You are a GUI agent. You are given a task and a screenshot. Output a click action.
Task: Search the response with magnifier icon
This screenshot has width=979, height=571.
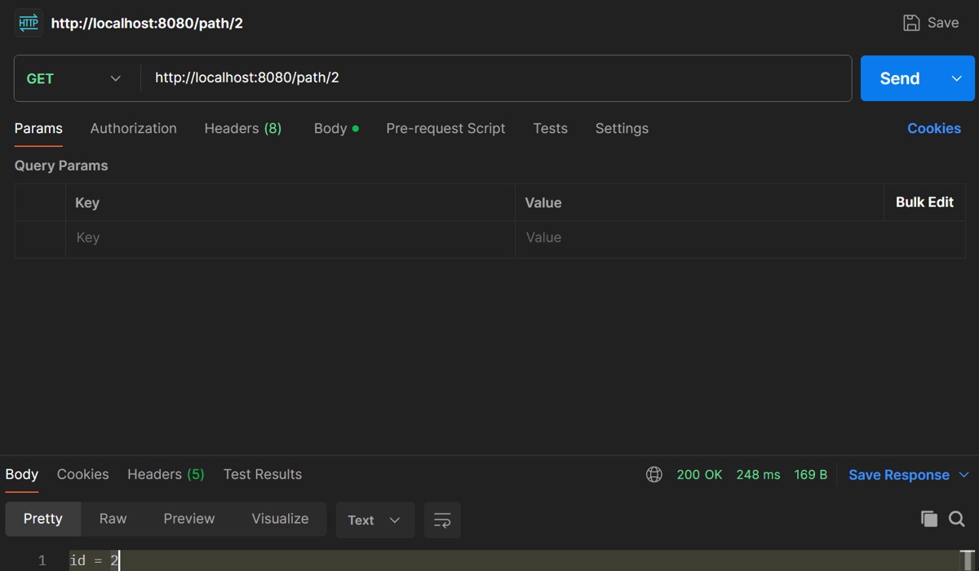(957, 519)
